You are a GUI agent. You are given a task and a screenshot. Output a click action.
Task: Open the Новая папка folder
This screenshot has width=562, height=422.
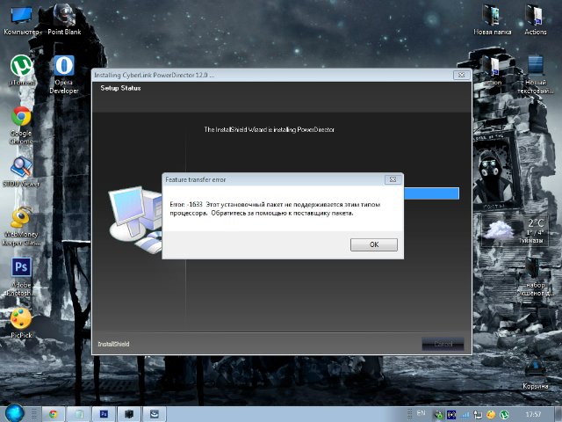pyautogui.click(x=492, y=17)
